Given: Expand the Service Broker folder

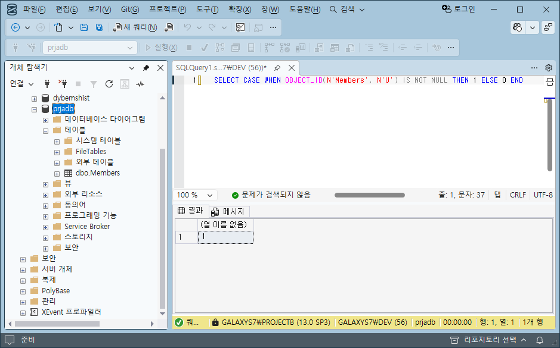Looking at the screenshot, I should 45,227.
